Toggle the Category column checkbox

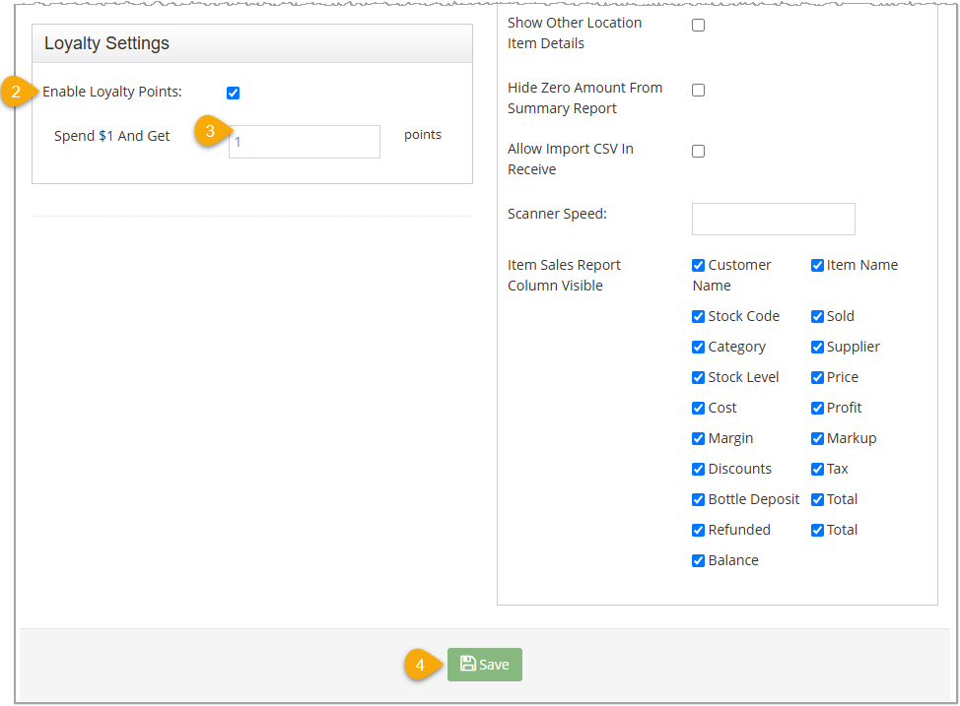[698, 347]
